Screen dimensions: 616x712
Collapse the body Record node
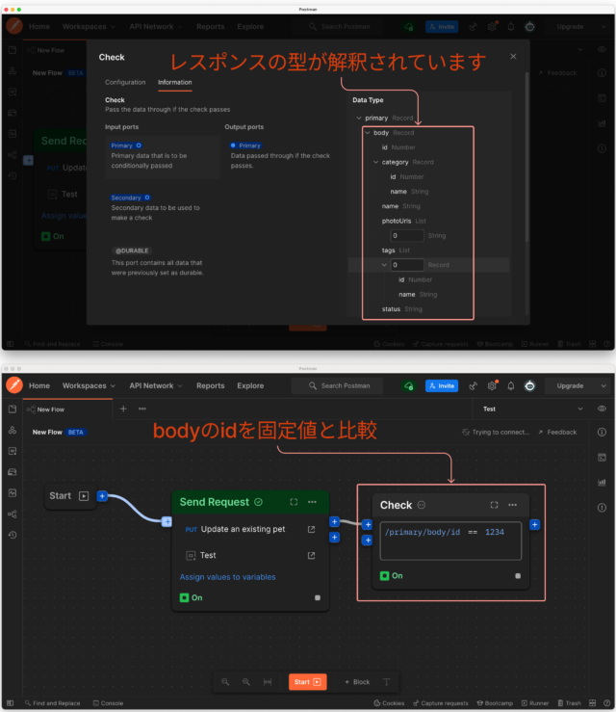click(x=368, y=133)
